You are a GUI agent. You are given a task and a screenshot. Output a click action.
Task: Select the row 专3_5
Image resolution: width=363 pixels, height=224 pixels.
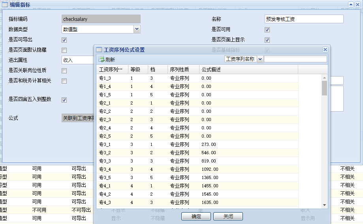197,178
